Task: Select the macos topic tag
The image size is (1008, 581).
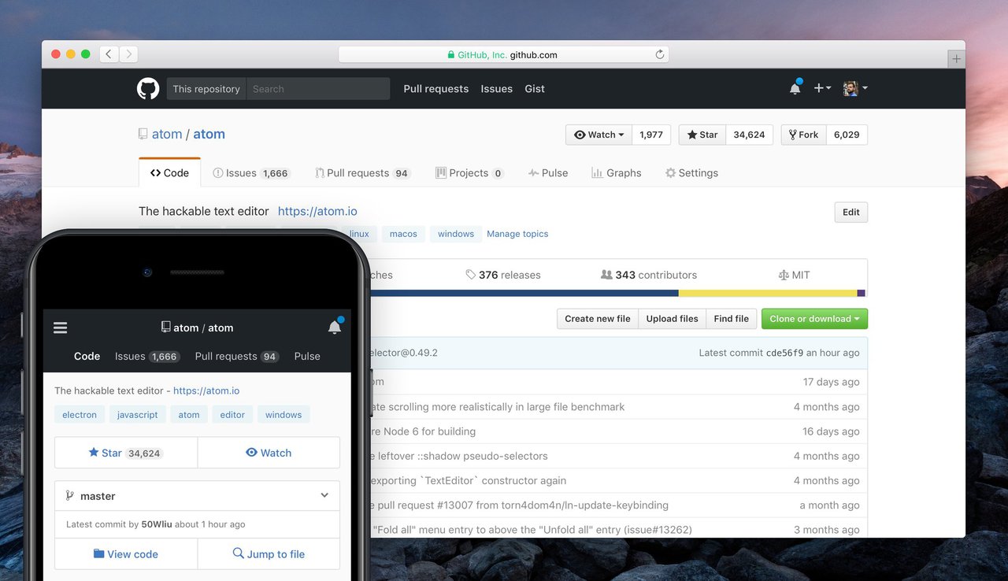Action: tap(403, 234)
